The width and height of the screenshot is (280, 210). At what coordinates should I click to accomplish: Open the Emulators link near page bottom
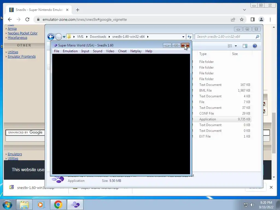point(15,154)
